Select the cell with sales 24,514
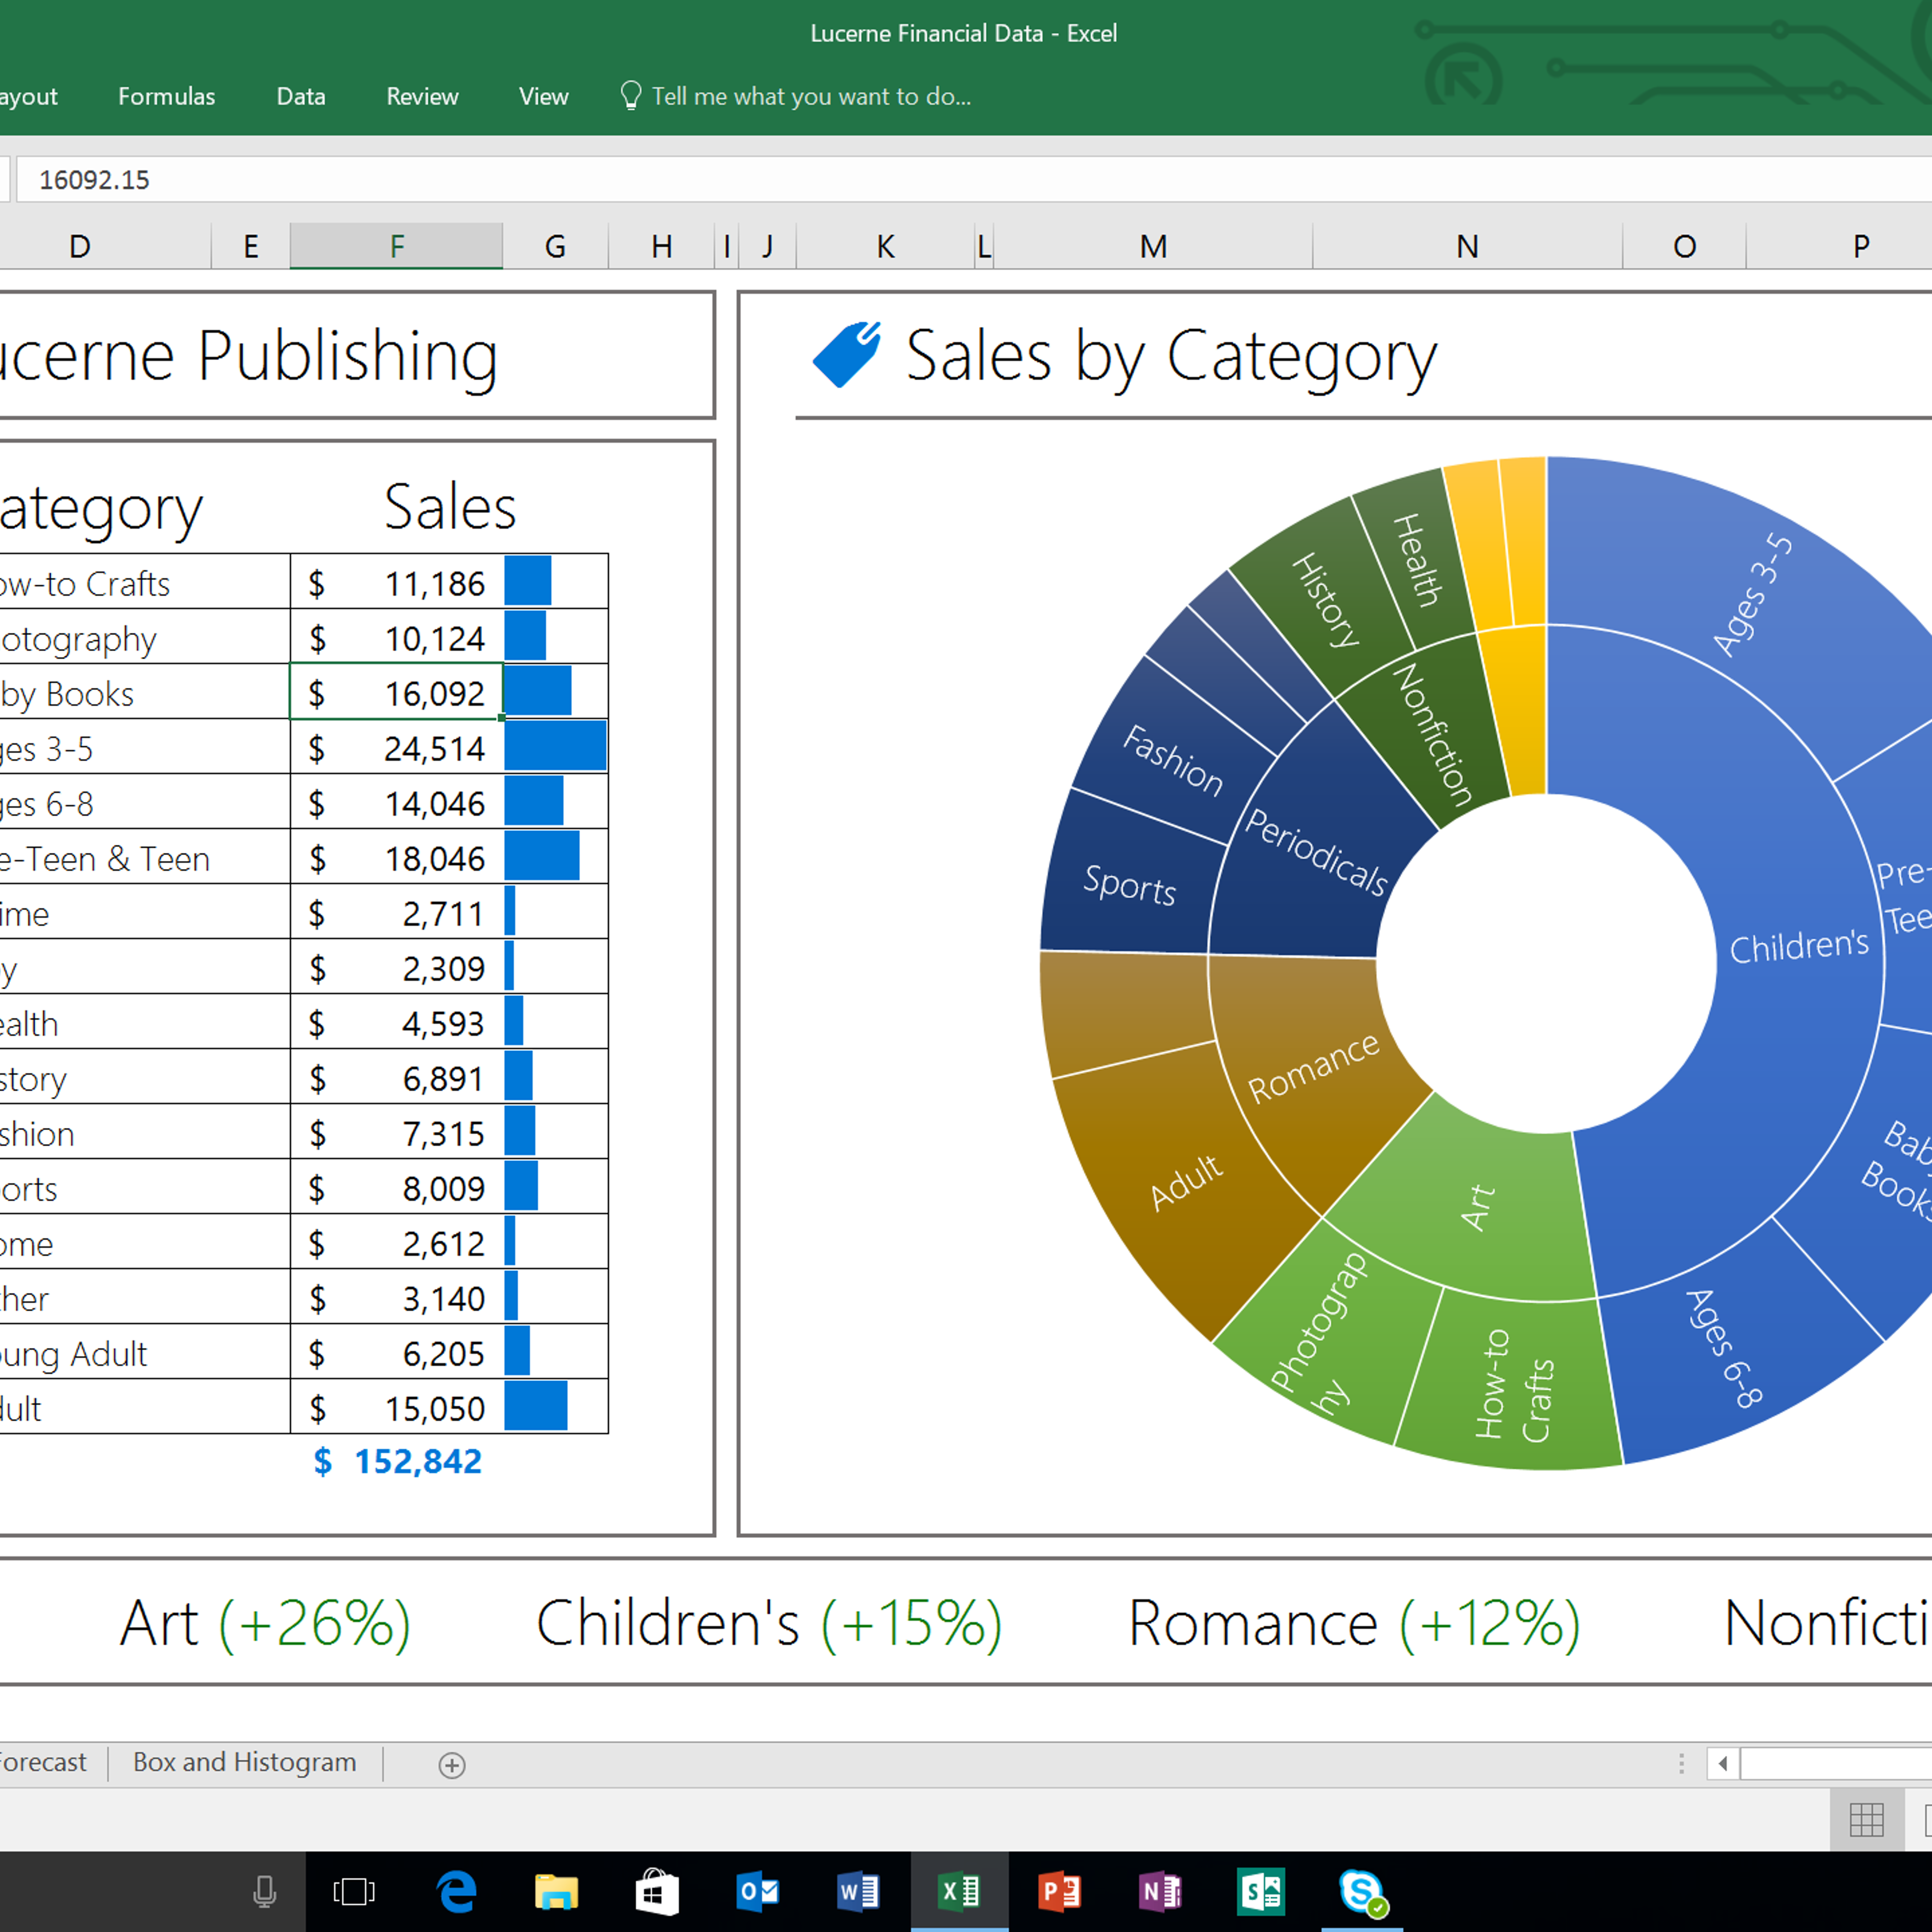 396,747
